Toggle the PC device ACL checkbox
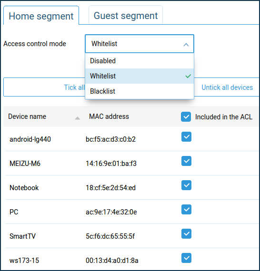260x271 pixels. click(x=186, y=210)
